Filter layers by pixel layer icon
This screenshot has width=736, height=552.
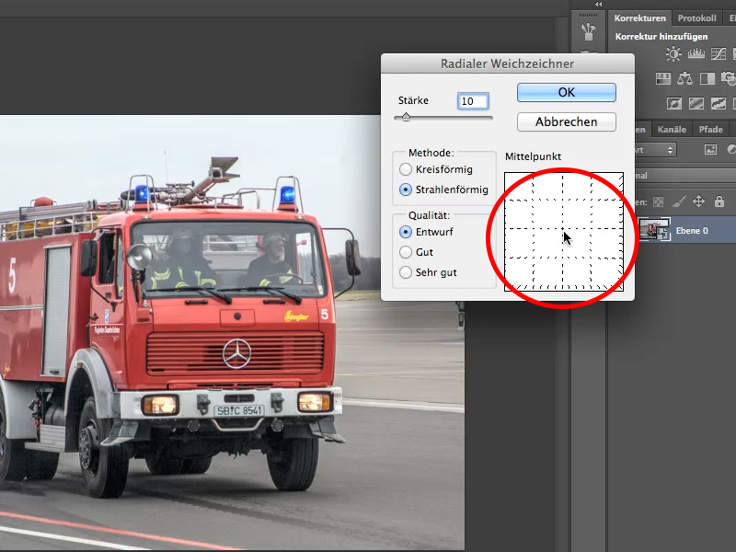pyautogui.click(x=710, y=150)
